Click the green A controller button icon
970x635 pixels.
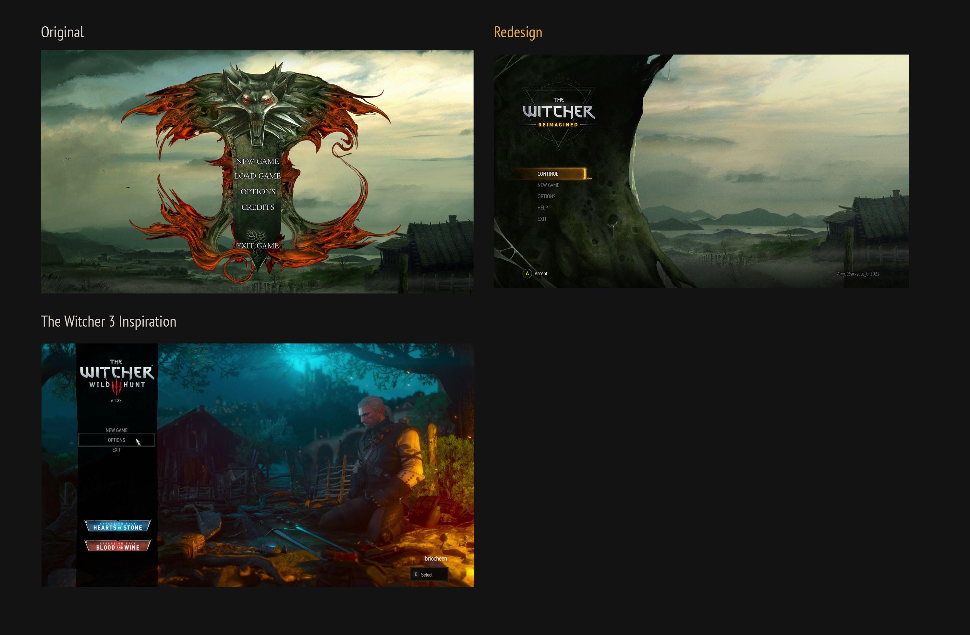(x=527, y=274)
